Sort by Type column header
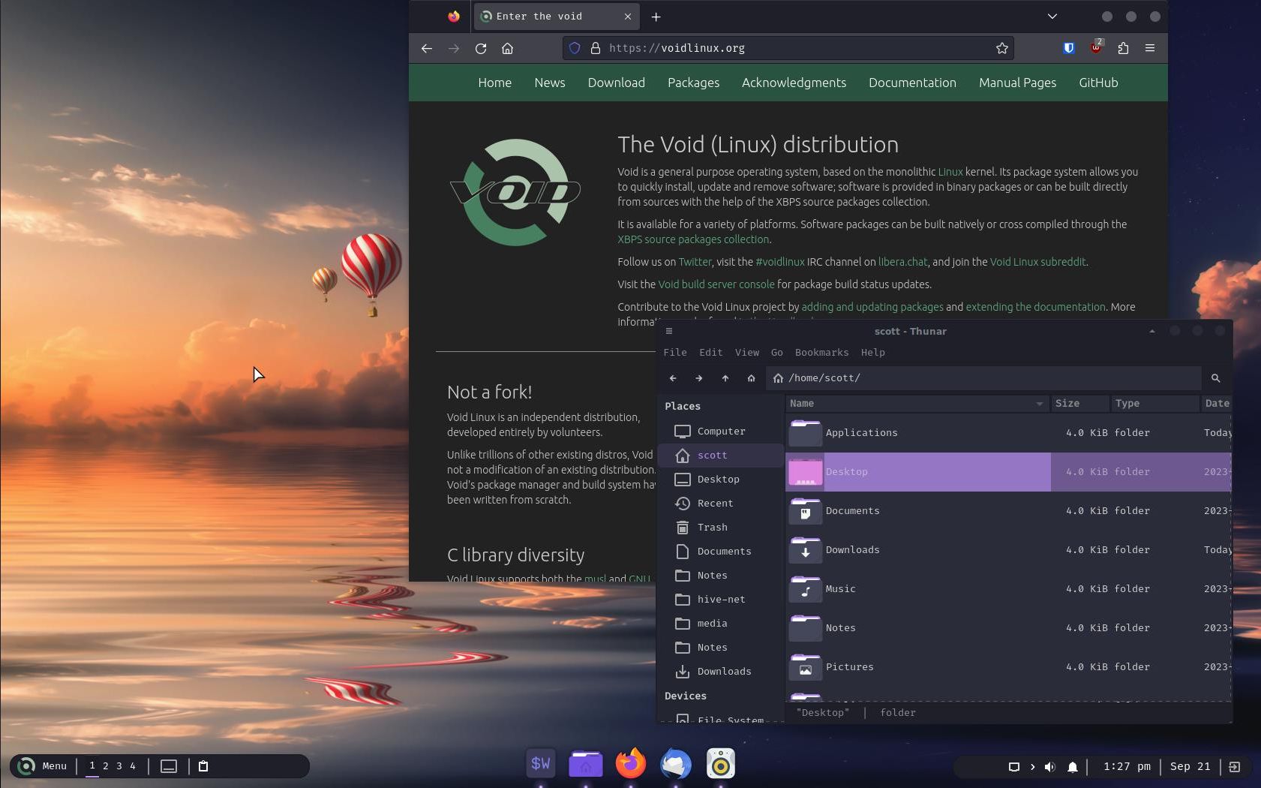The width and height of the screenshot is (1261, 788). [x=1155, y=404]
